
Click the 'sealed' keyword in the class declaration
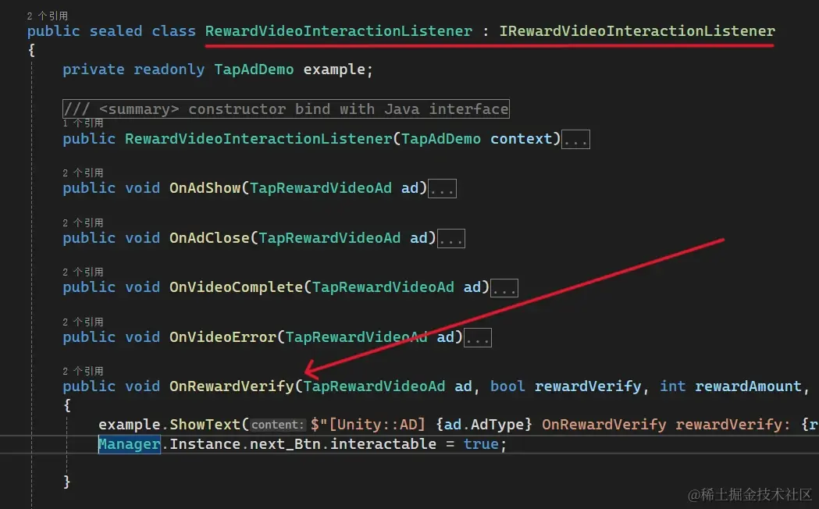(116, 30)
